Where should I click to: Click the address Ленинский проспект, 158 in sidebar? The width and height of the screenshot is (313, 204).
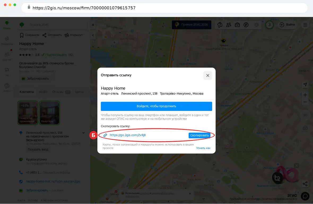(44, 133)
